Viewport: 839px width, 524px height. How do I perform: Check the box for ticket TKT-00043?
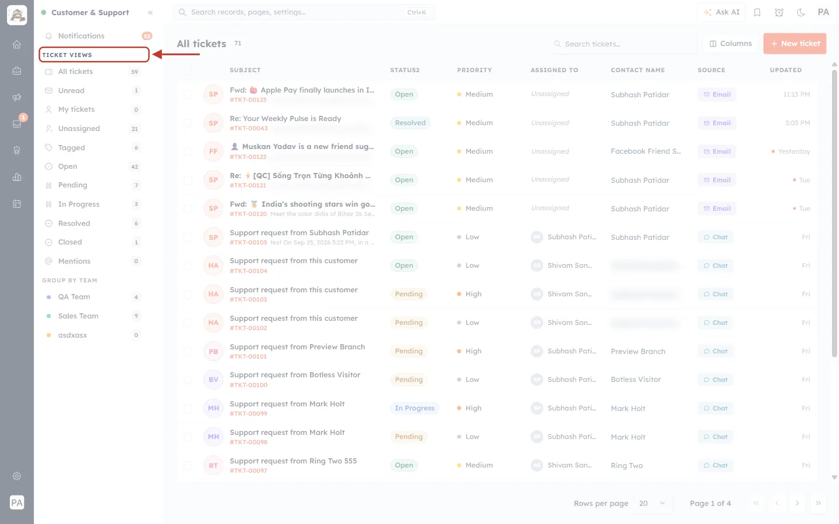coord(188,123)
